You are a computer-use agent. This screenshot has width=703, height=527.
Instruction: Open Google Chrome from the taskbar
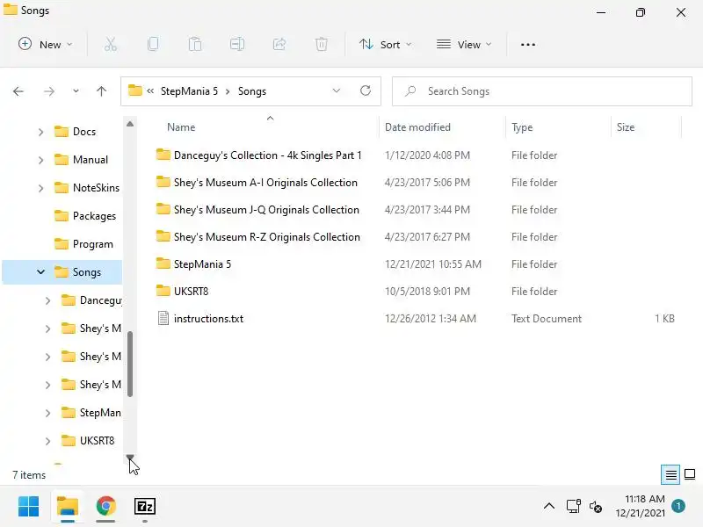point(105,507)
